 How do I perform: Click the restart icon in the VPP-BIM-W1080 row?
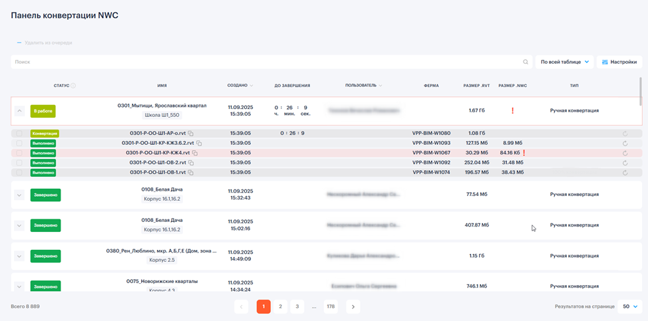(625, 134)
